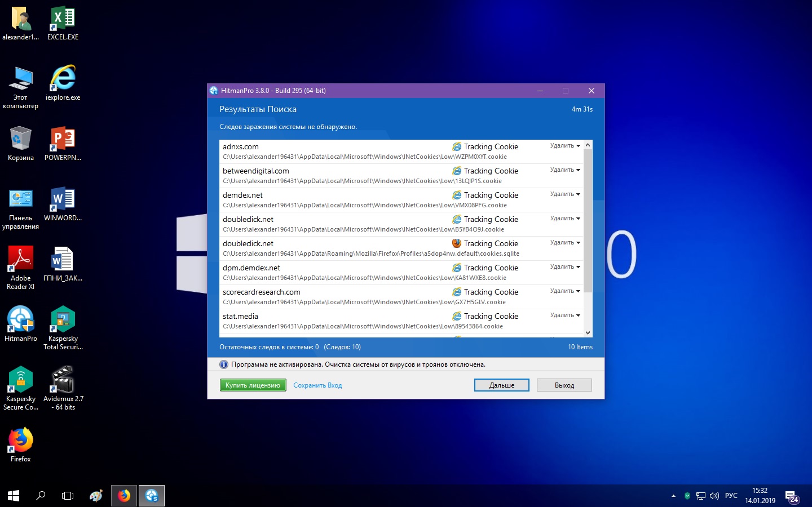812x507 pixels.
Task: Open the Удалить dropdown for stat.media
Action: click(x=565, y=315)
